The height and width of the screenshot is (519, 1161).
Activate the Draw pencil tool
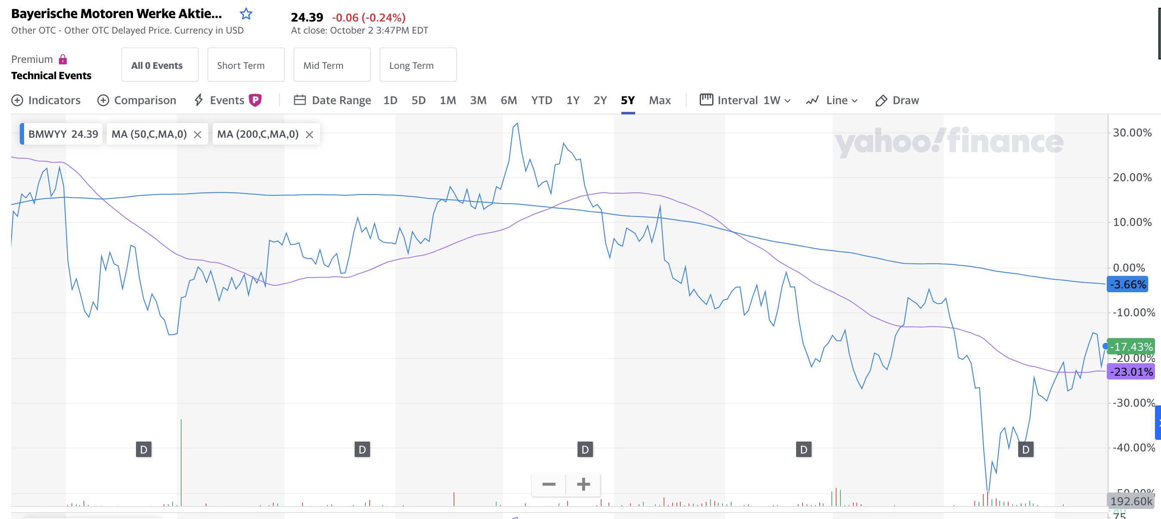pyautogui.click(x=881, y=100)
